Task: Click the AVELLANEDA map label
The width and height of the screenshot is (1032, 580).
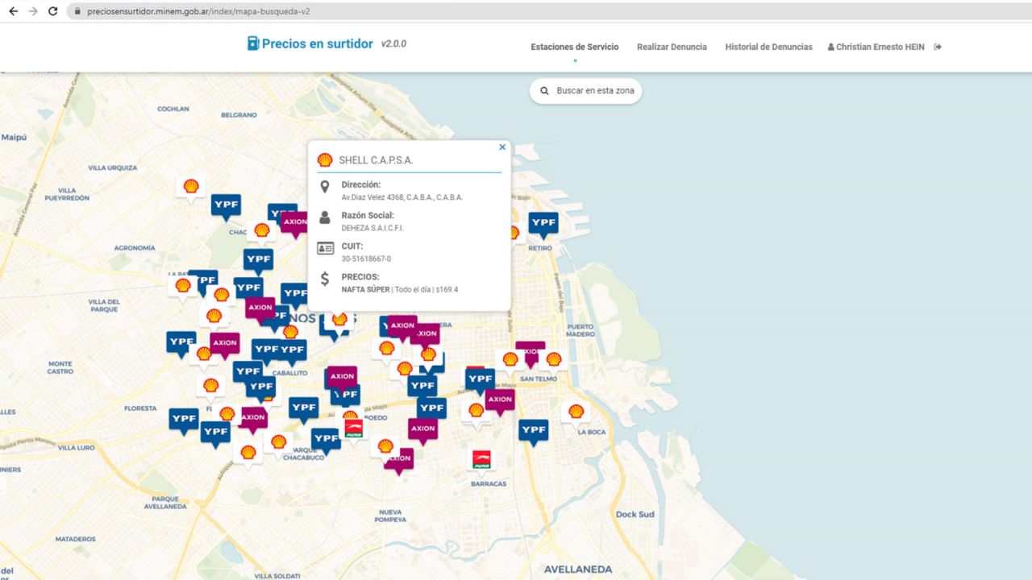Action: coord(578,570)
